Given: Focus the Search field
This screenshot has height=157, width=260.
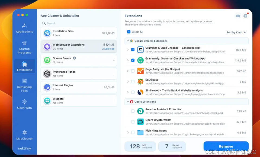Looking at the screenshot, I should tap(79, 23).
